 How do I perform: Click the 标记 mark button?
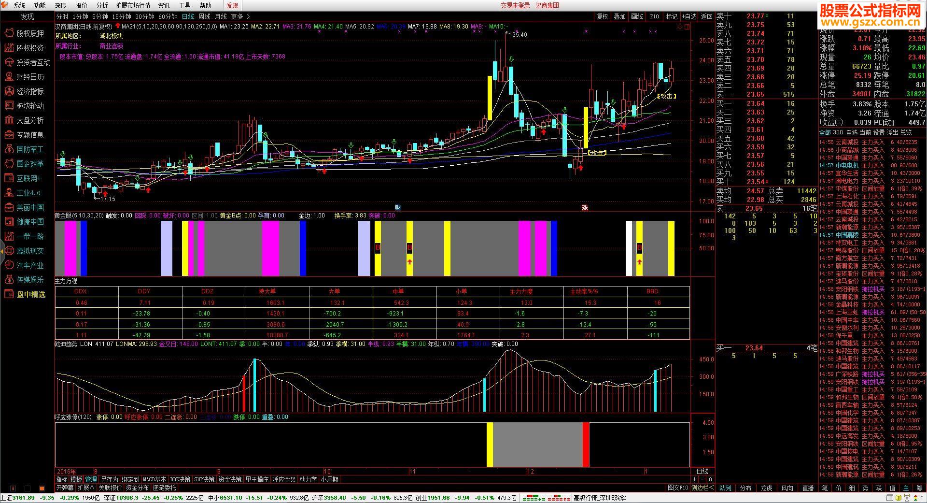672,16
